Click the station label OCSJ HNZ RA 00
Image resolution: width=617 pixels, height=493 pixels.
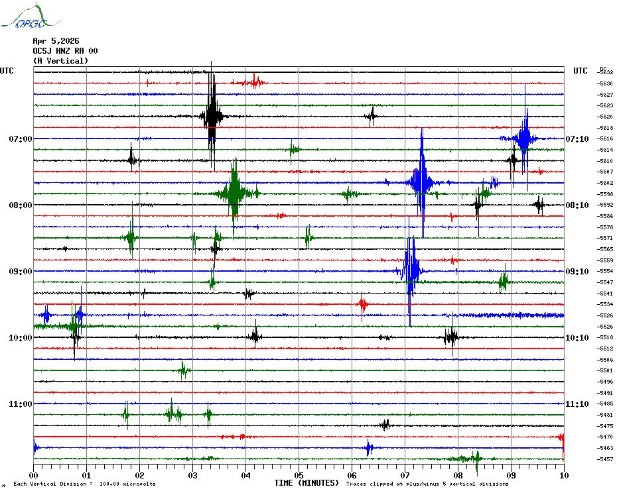point(65,50)
